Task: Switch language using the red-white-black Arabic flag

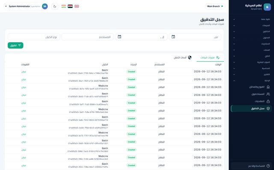Action: [x=70, y=6]
